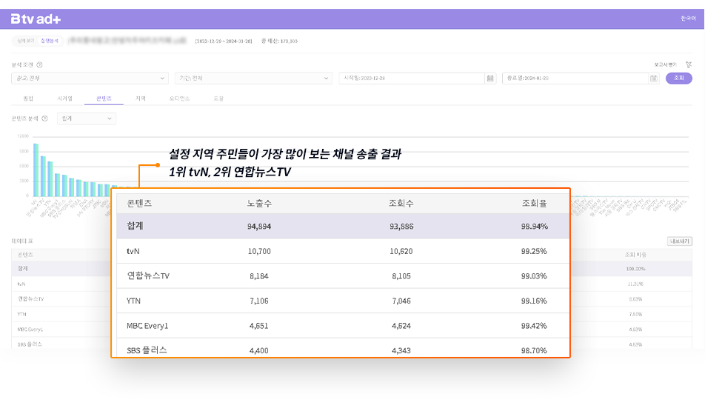Click the B tv ad+ logo

coord(36,19)
